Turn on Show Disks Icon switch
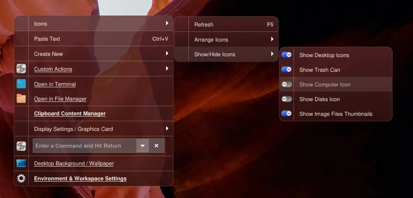413x198 pixels. click(x=286, y=99)
